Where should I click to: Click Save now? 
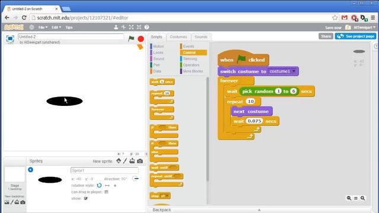[333, 28]
